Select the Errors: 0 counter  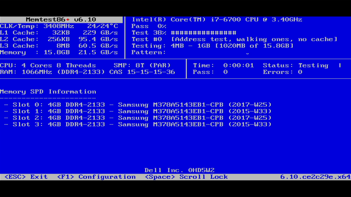pos(283,72)
